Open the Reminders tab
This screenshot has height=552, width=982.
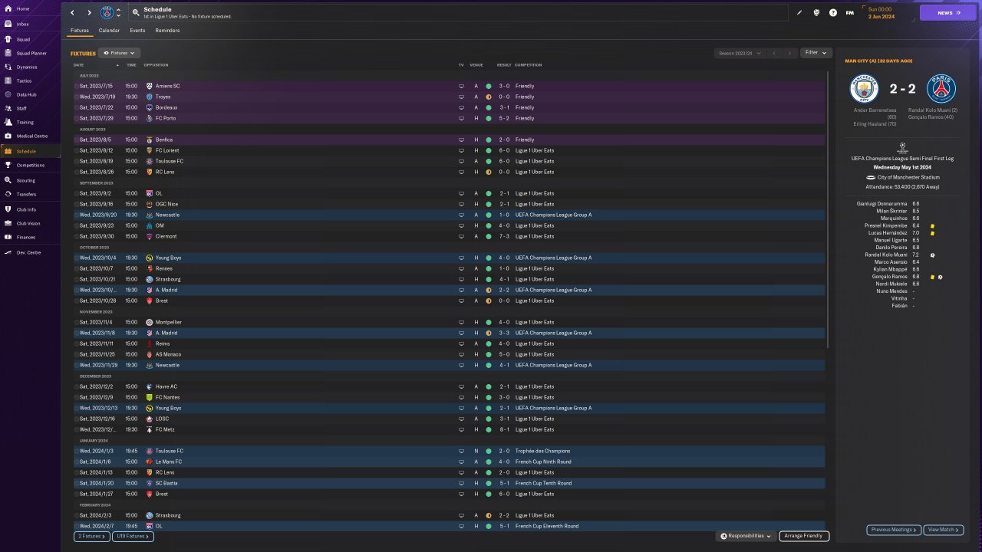tap(167, 31)
